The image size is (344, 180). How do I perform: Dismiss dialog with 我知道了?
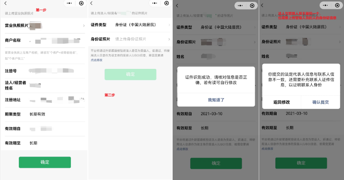216,100
